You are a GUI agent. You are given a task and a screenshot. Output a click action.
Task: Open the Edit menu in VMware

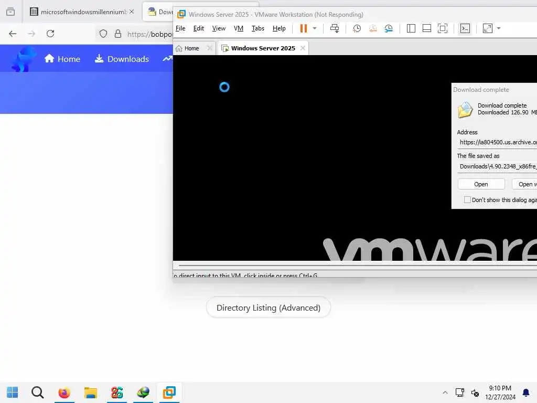[199, 28]
